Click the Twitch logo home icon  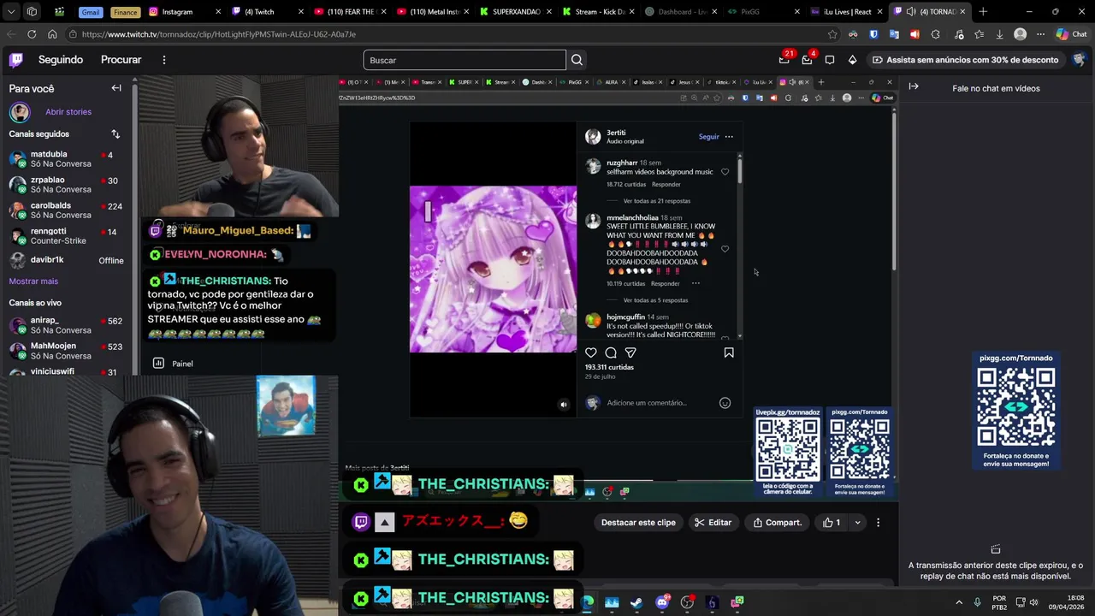[x=16, y=60]
